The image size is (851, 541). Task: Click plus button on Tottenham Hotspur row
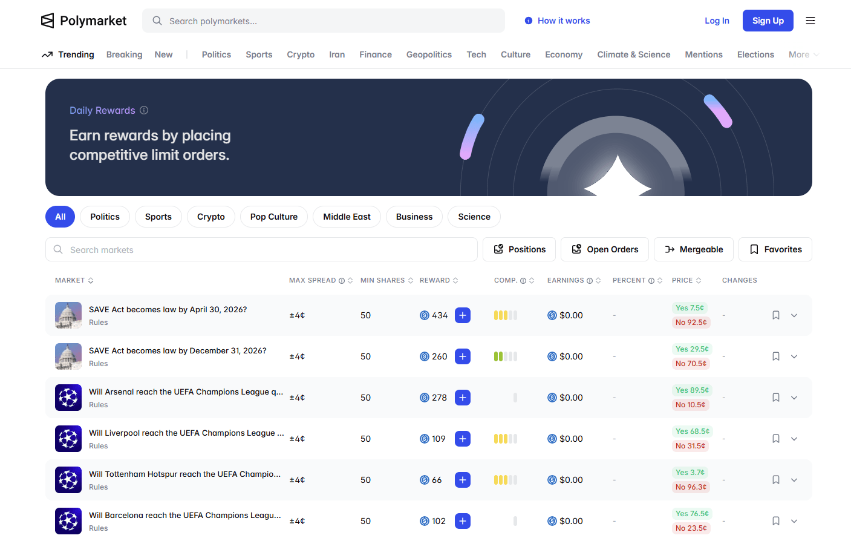463,480
